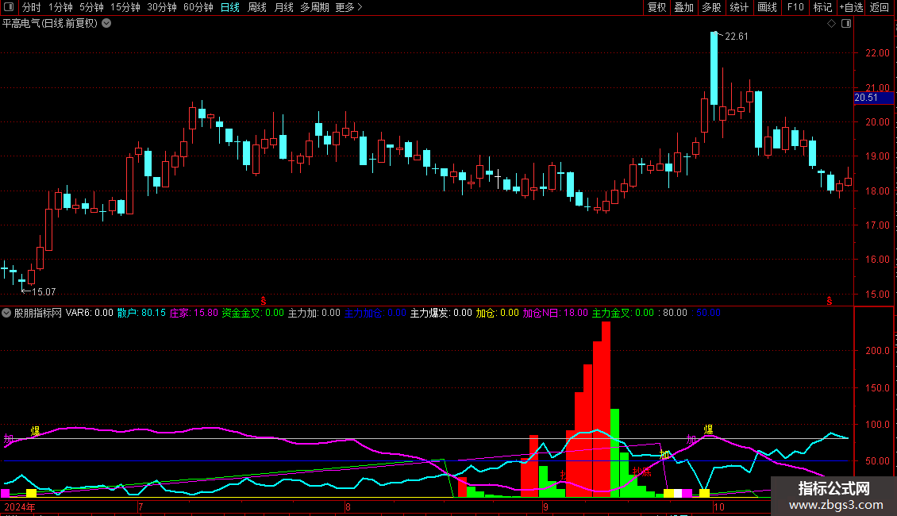Open the 画线 drawing tools
The width and height of the screenshot is (897, 516).
pyautogui.click(x=767, y=7)
